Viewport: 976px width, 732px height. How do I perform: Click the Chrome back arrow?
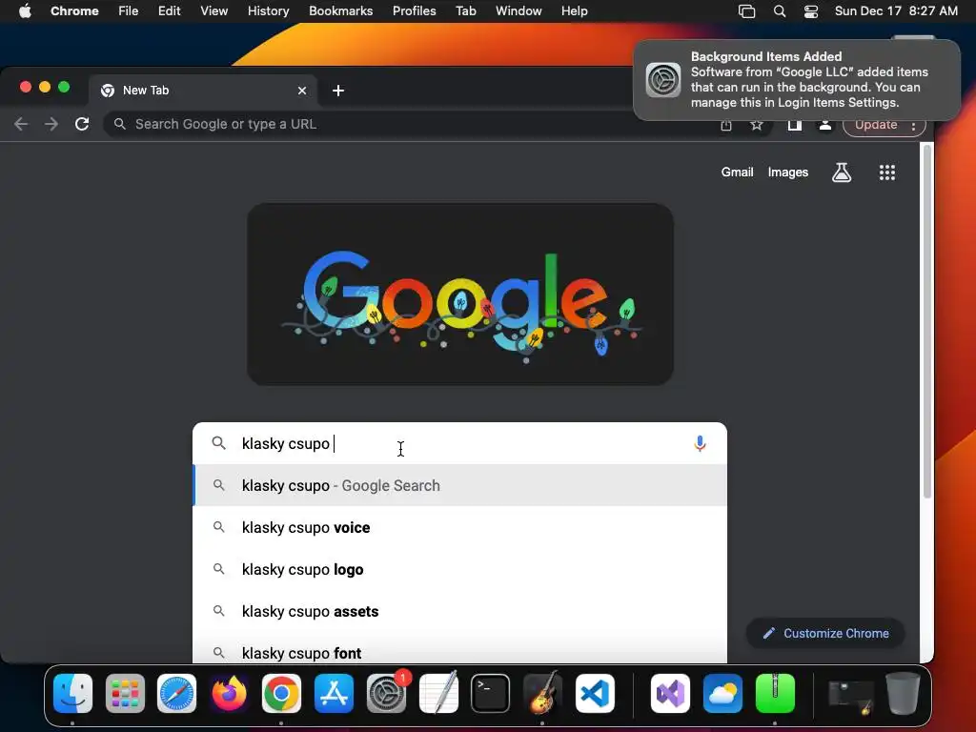pyautogui.click(x=21, y=124)
